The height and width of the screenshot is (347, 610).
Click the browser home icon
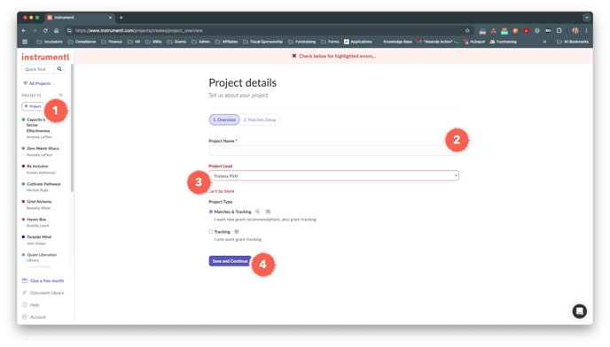[57, 30]
